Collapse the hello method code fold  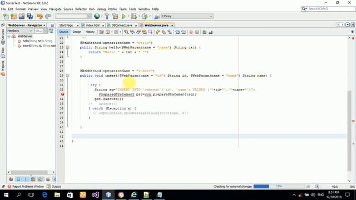click(x=68, y=47)
